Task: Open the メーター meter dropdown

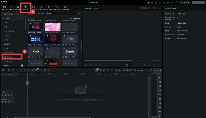Action: pos(157,70)
